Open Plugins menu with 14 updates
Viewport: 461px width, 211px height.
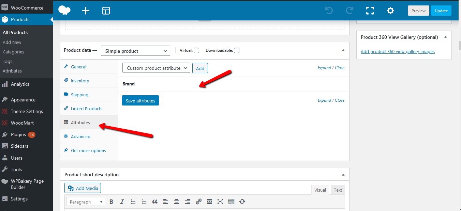27,134
